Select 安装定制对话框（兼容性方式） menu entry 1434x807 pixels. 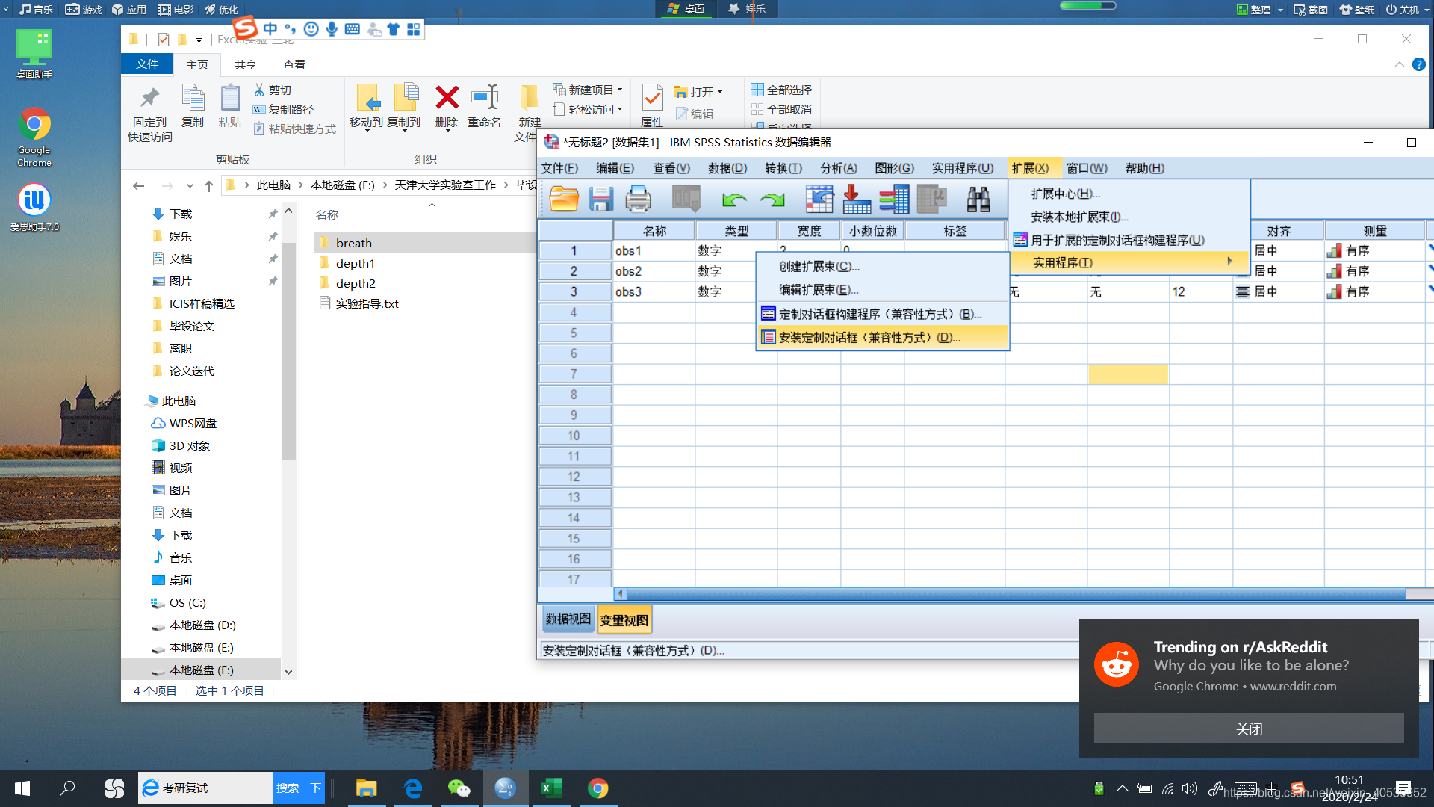coord(869,338)
